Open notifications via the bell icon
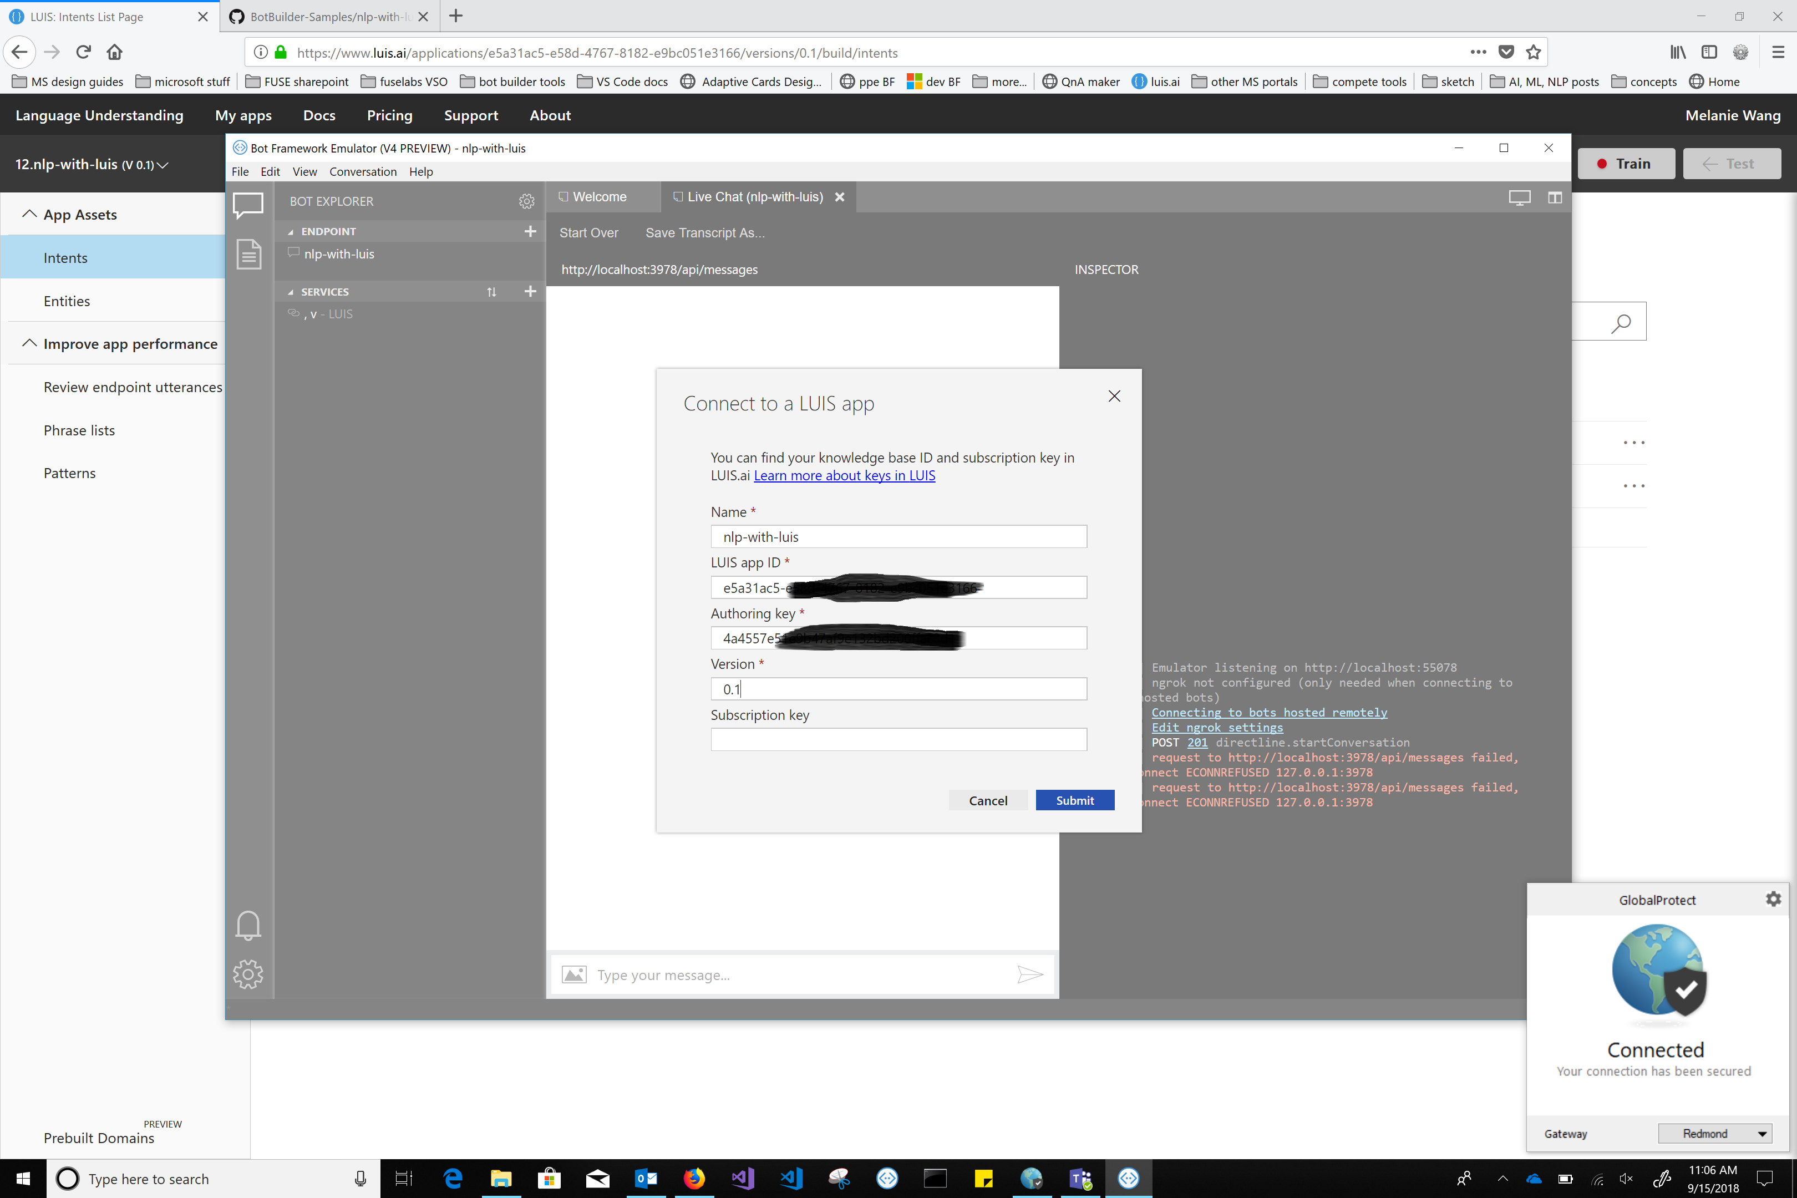Image resolution: width=1797 pixels, height=1198 pixels. pos(248,925)
